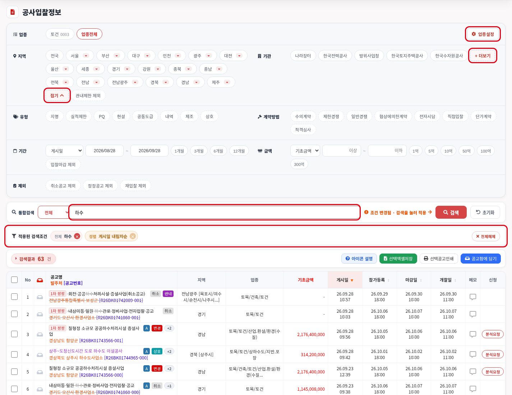Check the row 5 checkbox

(14, 371)
